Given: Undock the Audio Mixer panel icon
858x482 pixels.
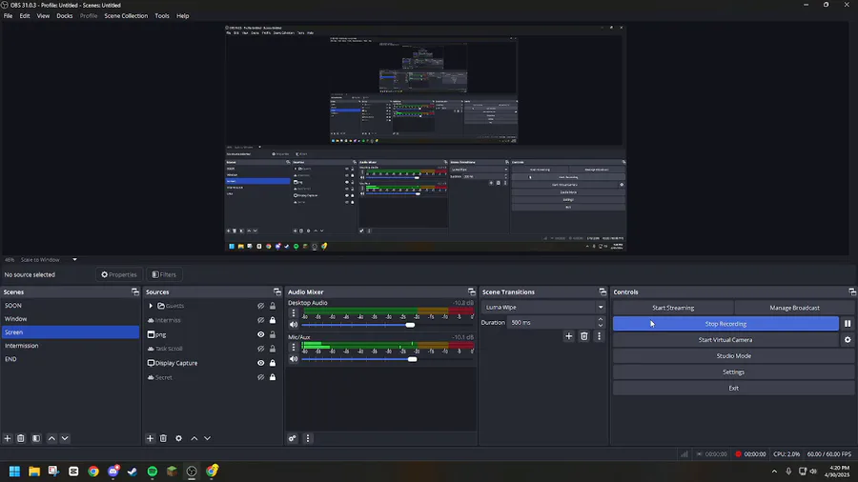Looking at the screenshot, I should coord(471,291).
